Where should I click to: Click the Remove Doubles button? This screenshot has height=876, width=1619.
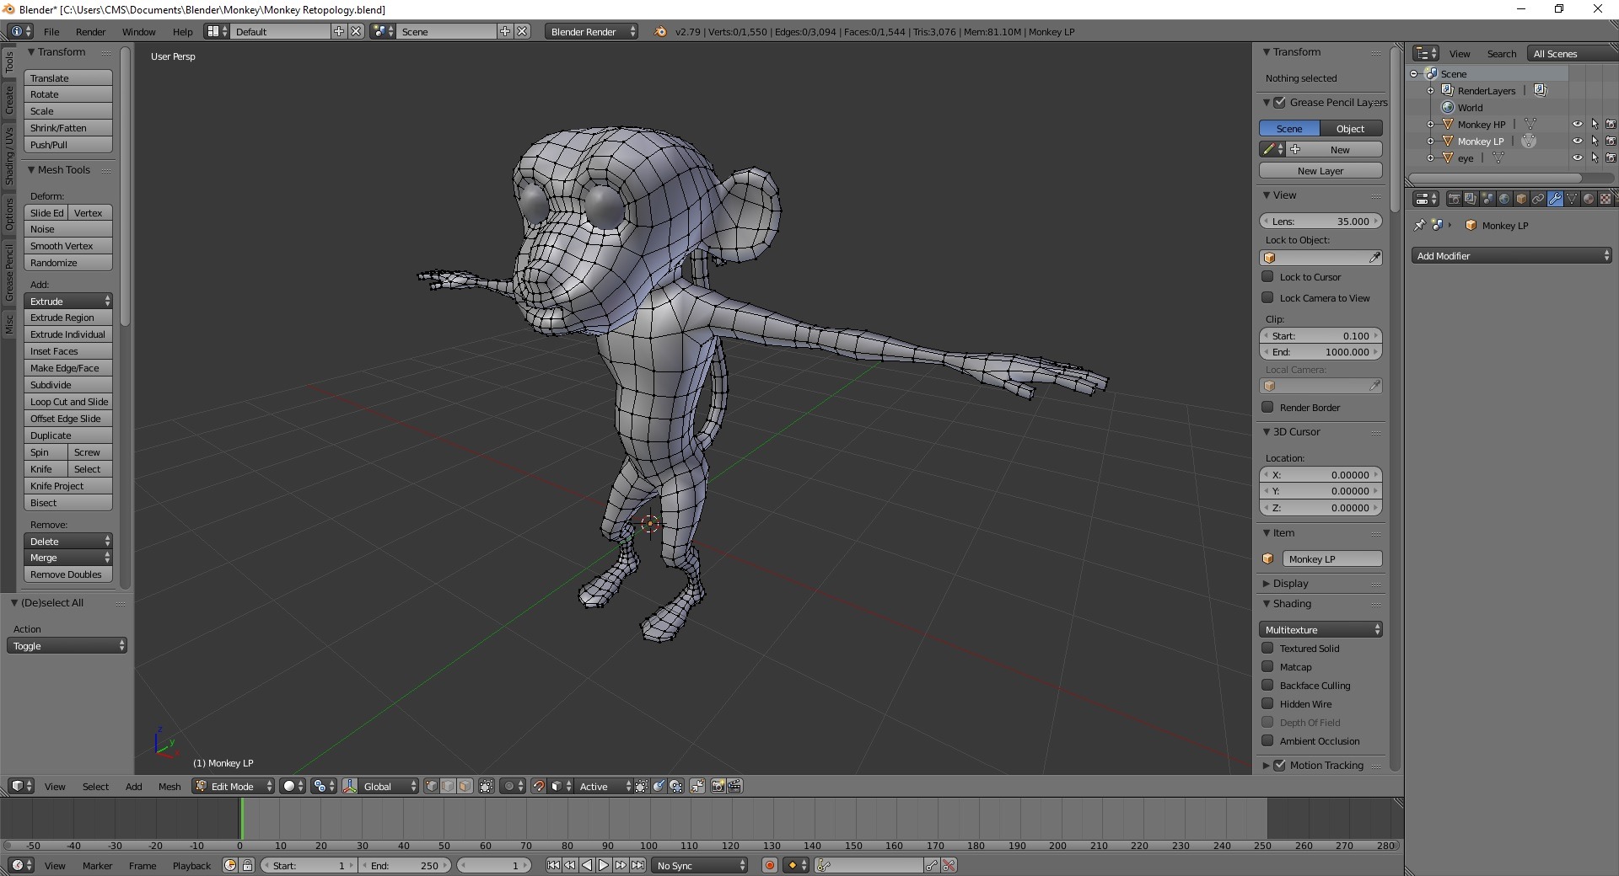[68, 574]
